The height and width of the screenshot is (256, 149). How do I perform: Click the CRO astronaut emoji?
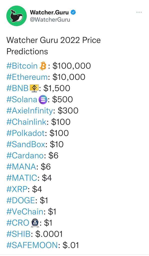pyautogui.click(x=35, y=223)
